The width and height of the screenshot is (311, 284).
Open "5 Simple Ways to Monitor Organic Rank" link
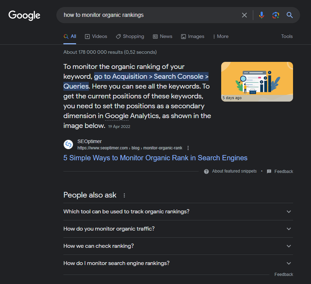coord(155,158)
